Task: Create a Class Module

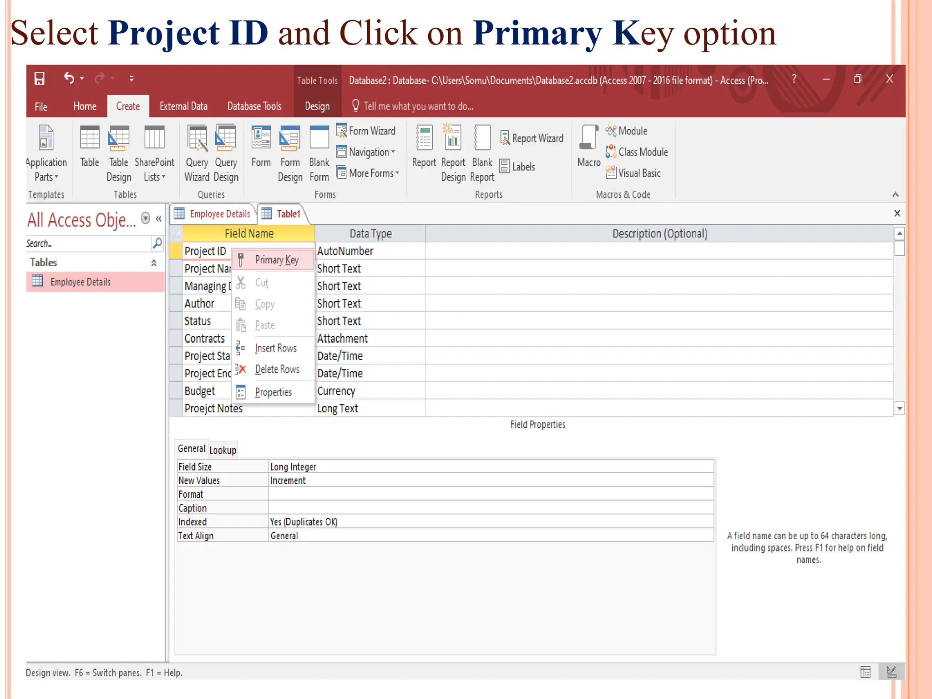Action: click(x=637, y=152)
